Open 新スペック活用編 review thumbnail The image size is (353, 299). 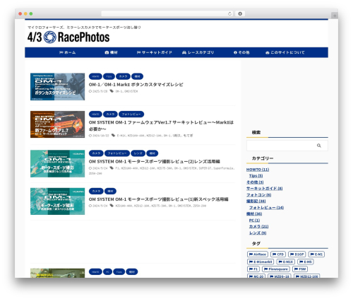coord(57,201)
